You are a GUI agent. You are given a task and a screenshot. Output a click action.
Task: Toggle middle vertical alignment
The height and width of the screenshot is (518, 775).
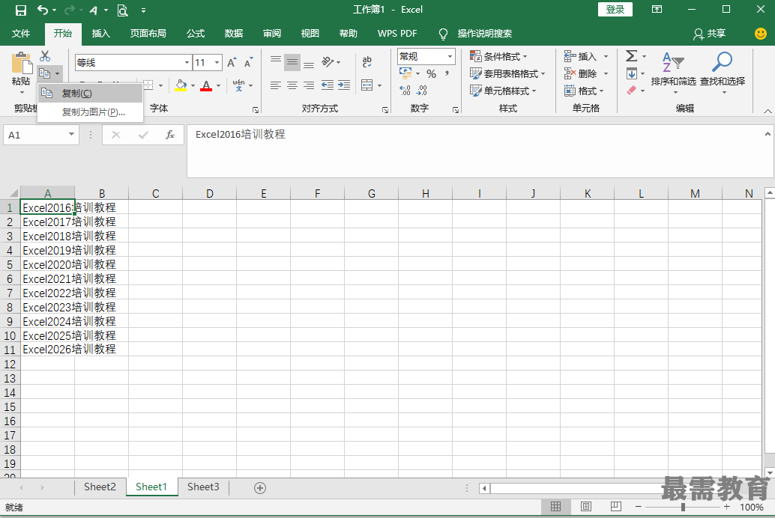pos(292,62)
